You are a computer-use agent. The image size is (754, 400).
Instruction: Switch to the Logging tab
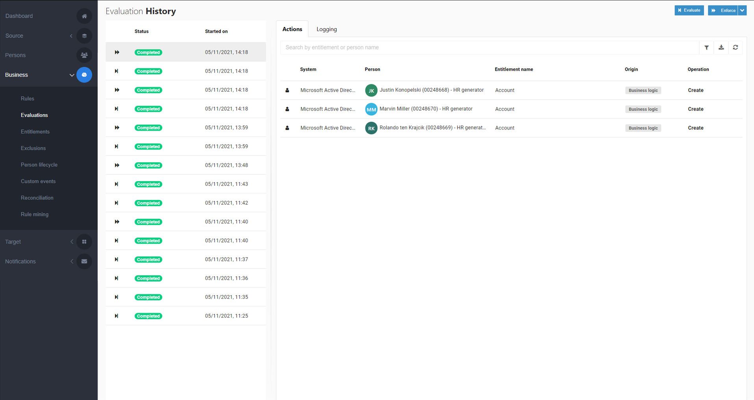326,29
